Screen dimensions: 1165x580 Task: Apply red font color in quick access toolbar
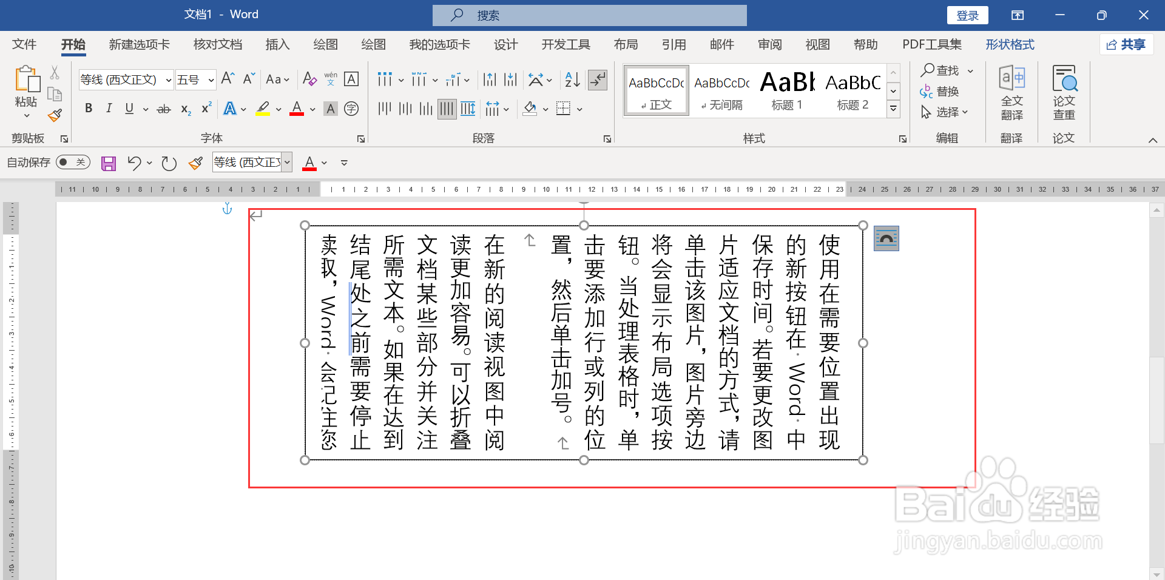pyautogui.click(x=309, y=163)
